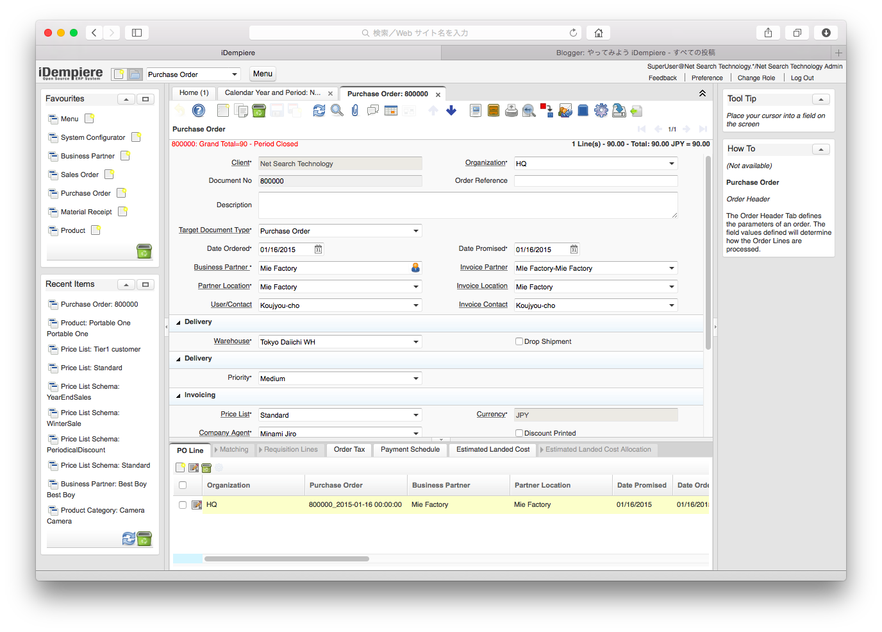Open the Date Promised calendar picker
This screenshot has width=882, height=632.
[x=574, y=249]
